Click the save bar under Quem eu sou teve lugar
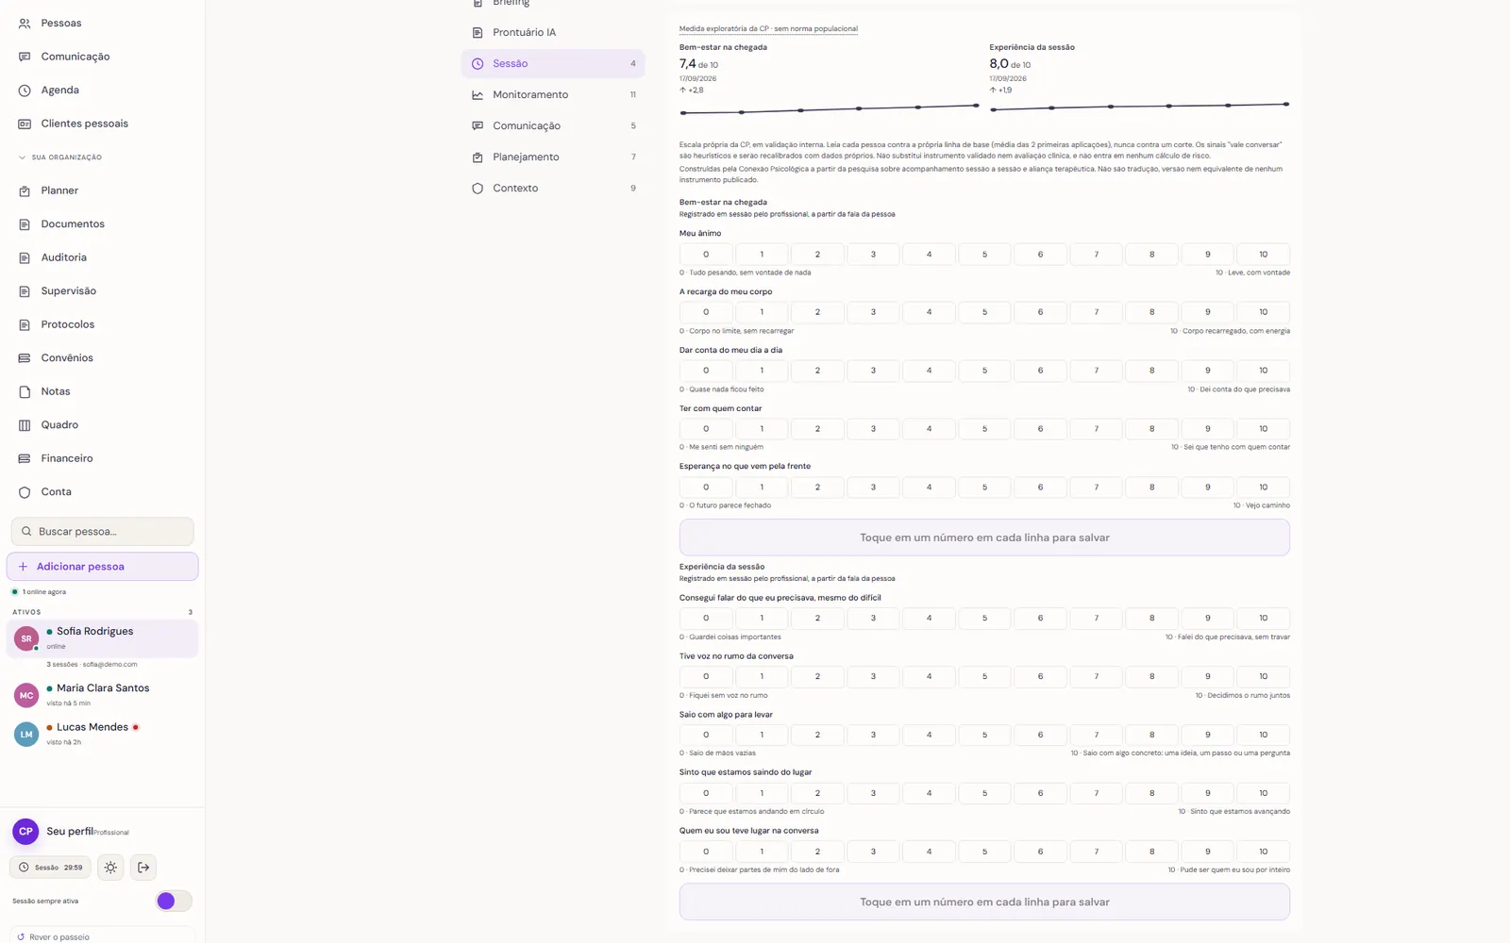Screen dimensions: 1510x943 coord(984,902)
